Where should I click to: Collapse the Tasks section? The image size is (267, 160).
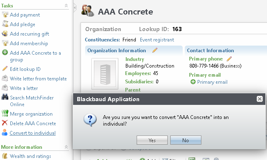66,6
